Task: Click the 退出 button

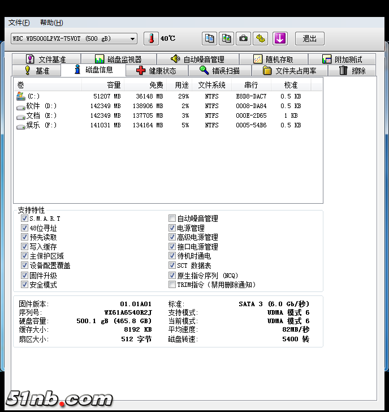Action: [309, 38]
